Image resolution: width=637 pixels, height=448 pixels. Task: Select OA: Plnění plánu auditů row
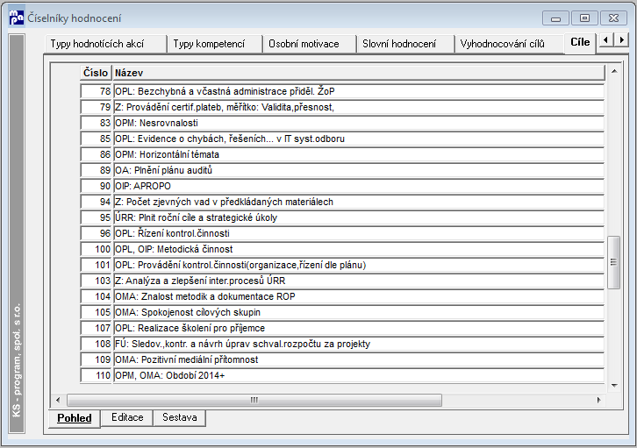[x=342, y=170]
